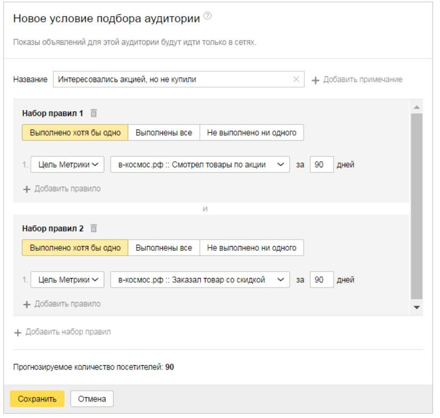The image size is (440, 418).
Task: Add a rule to Набор правил 1
Action: coord(62,188)
